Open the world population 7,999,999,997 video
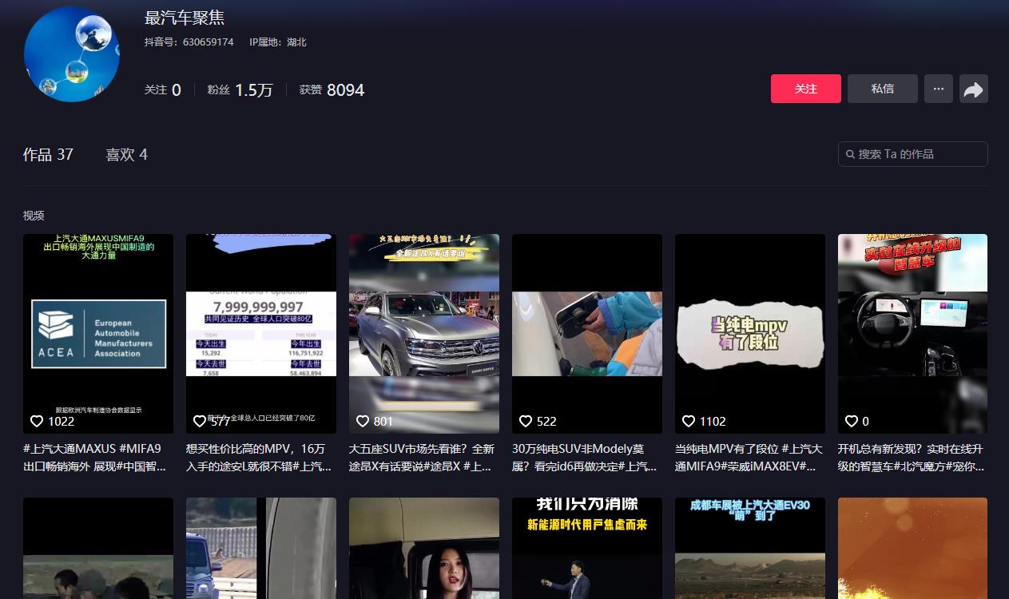Image resolution: width=1009 pixels, height=599 pixels. click(261, 334)
